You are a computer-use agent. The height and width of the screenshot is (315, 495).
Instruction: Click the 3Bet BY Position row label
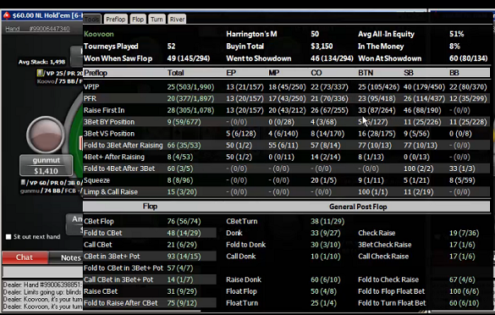109,122
